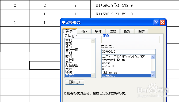Click cell containing K1+594.9~K1+592.9

pos(115,5)
